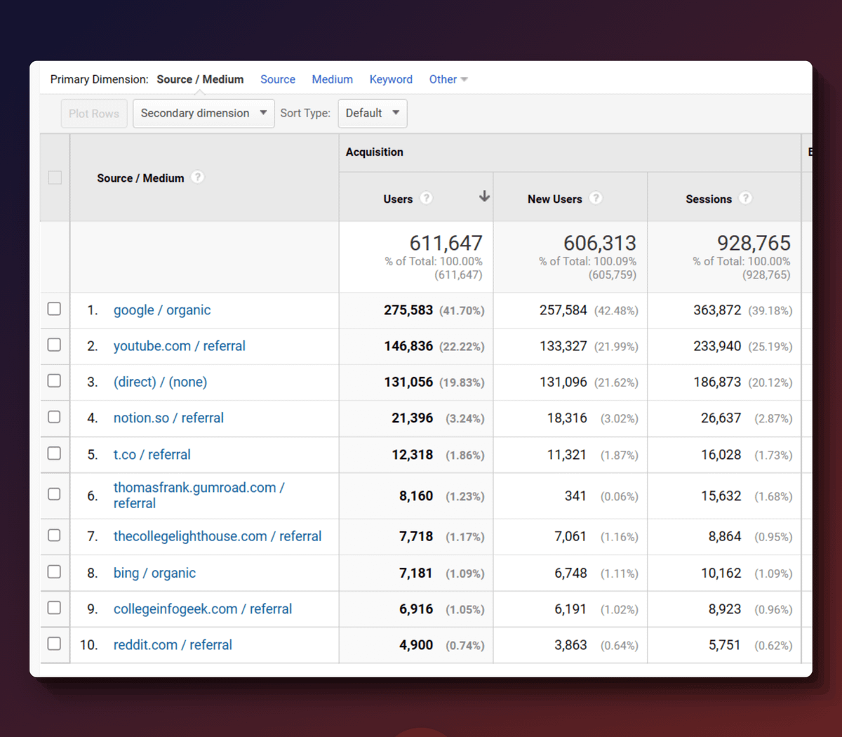This screenshot has height=737, width=842.
Task: Select total new users value 606,313
Action: point(600,243)
